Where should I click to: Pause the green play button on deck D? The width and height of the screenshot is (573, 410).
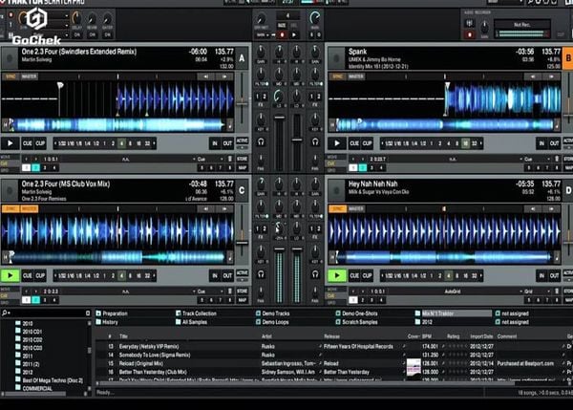[x=337, y=275]
